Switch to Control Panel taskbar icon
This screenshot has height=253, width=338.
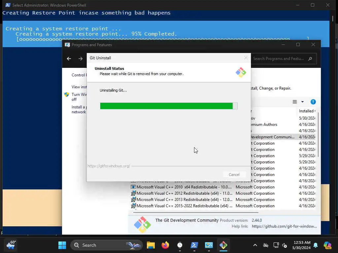(209, 245)
